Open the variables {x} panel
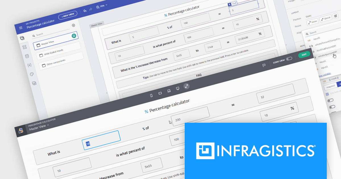This screenshot has height=179, width=341. 29,65
